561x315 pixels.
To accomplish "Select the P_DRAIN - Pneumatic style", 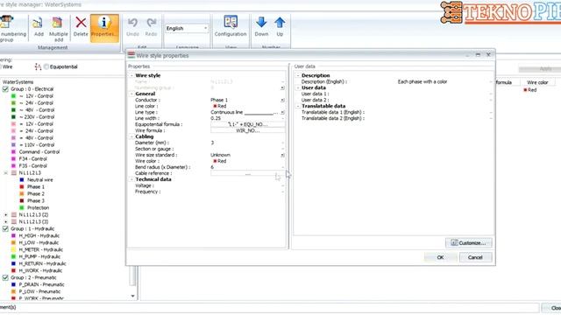I will coord(41,284).
